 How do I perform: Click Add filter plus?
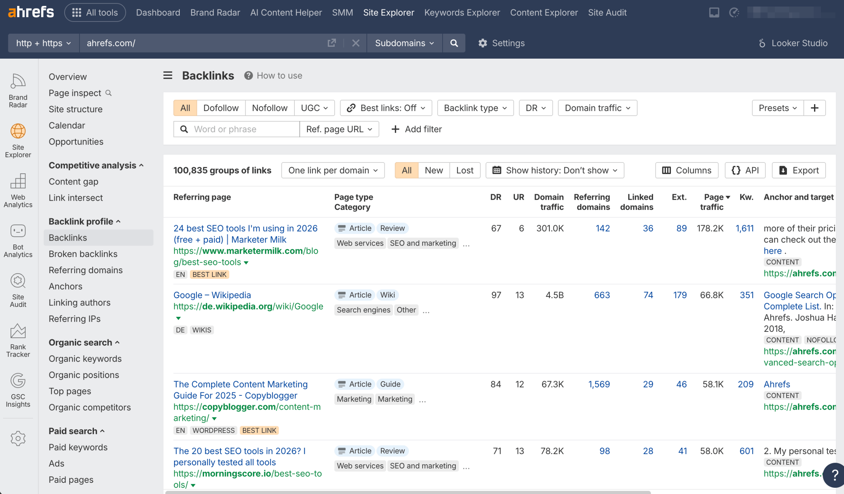(416, 129)
